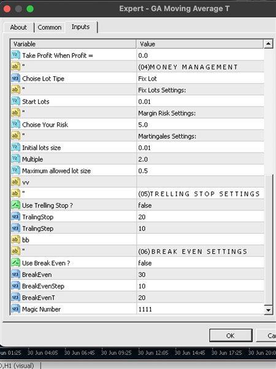Toggle the Use Trelling Stop false value

pyautogui.click(x=200, y=205)
